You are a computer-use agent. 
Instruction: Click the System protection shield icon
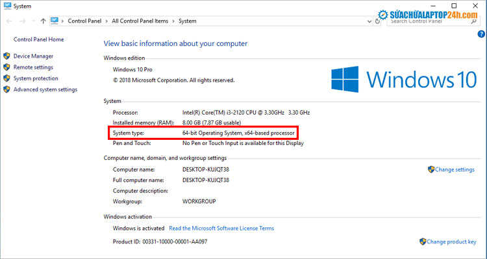point(7,78)
